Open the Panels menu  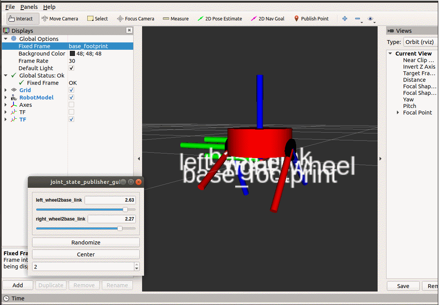[29, 7]
